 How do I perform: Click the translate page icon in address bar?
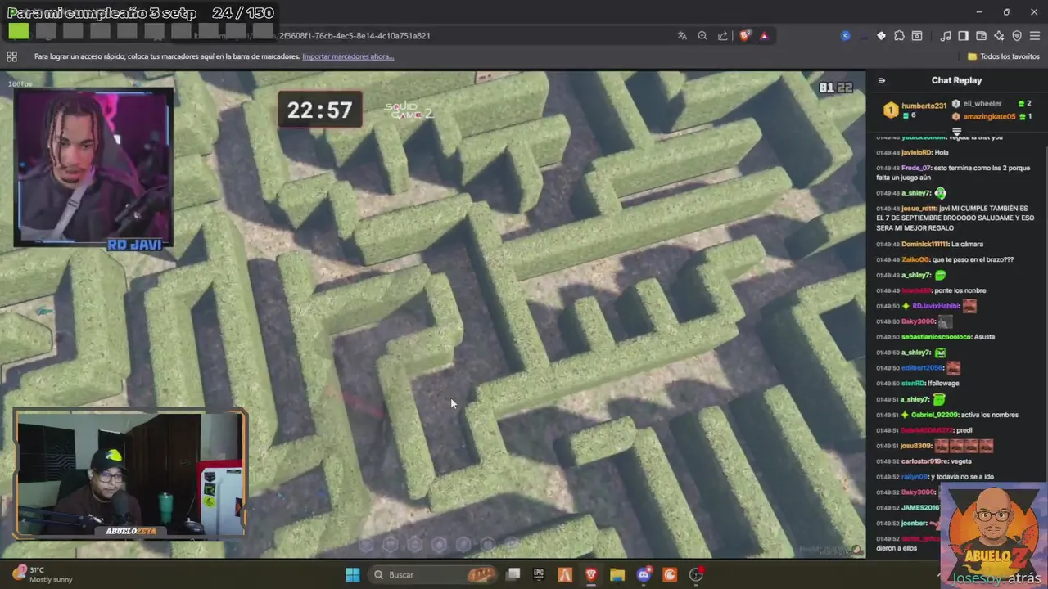coord(682,36)
